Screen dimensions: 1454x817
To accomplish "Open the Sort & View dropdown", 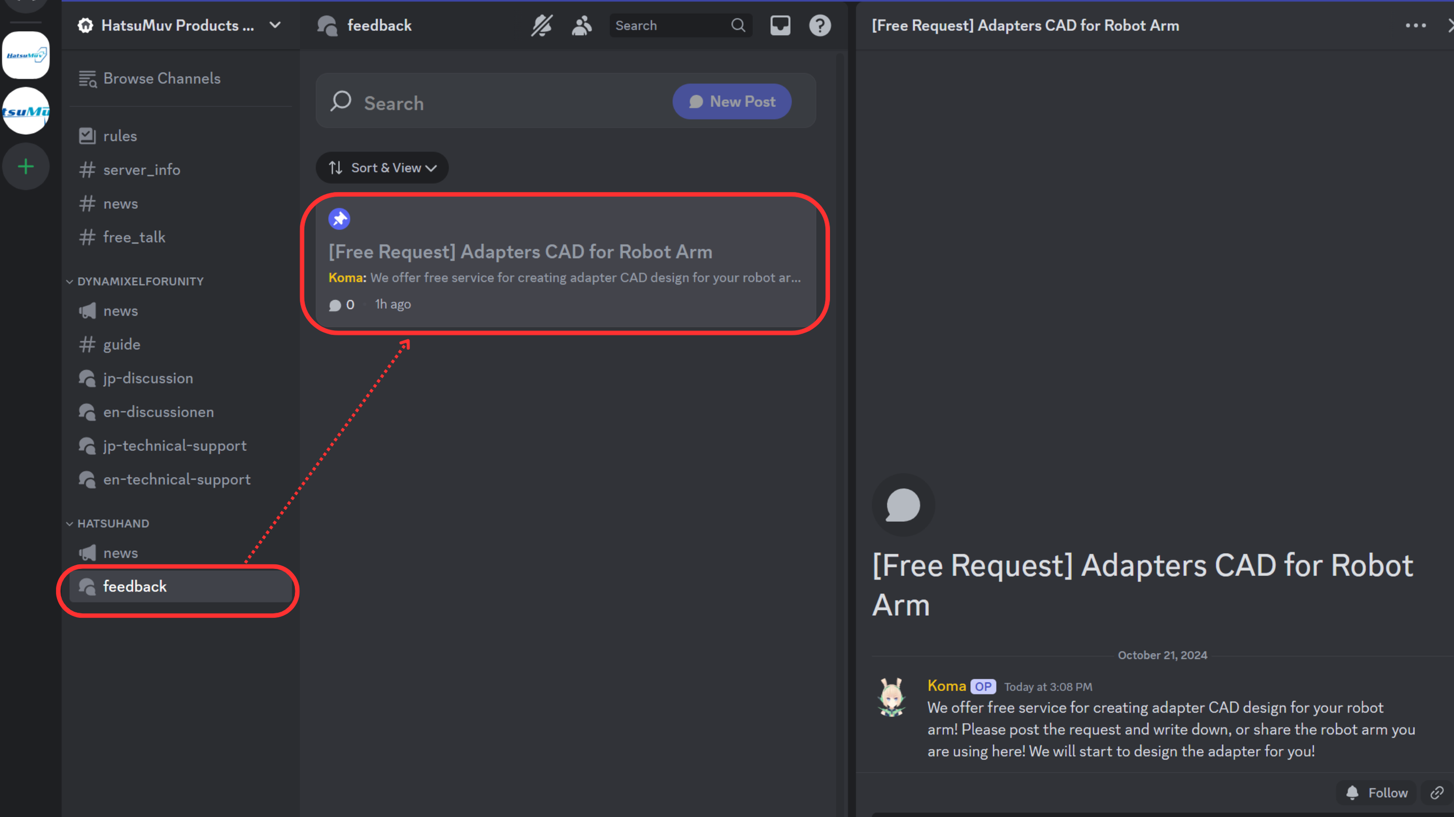I will pyautogui.click(x=382, y=168).
